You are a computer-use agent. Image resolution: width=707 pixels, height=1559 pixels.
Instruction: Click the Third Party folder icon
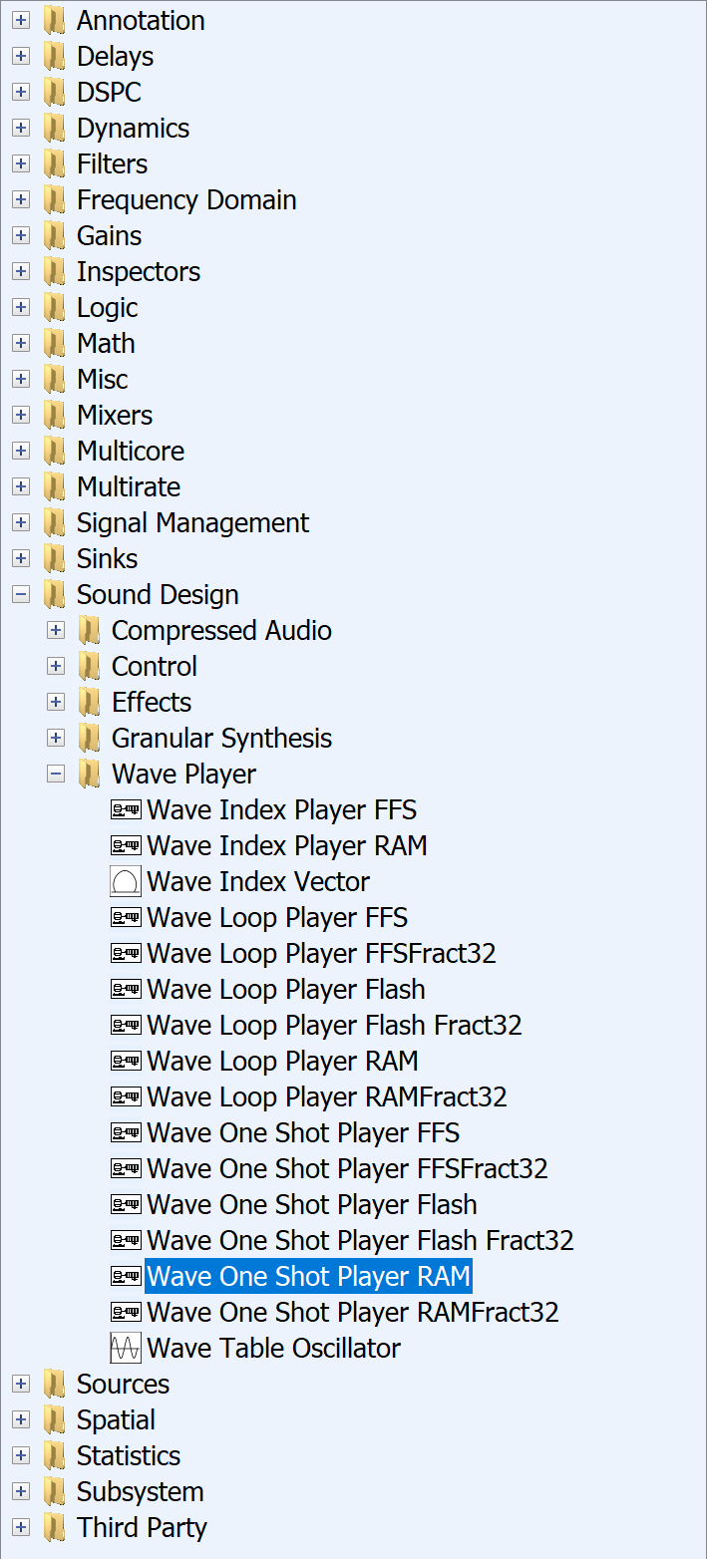(x=55, y=1528)
